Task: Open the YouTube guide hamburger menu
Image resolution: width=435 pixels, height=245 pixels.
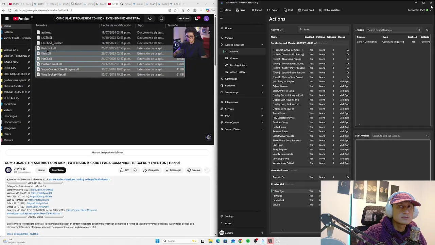Action: pyautogui.click(x=7, y=19)
